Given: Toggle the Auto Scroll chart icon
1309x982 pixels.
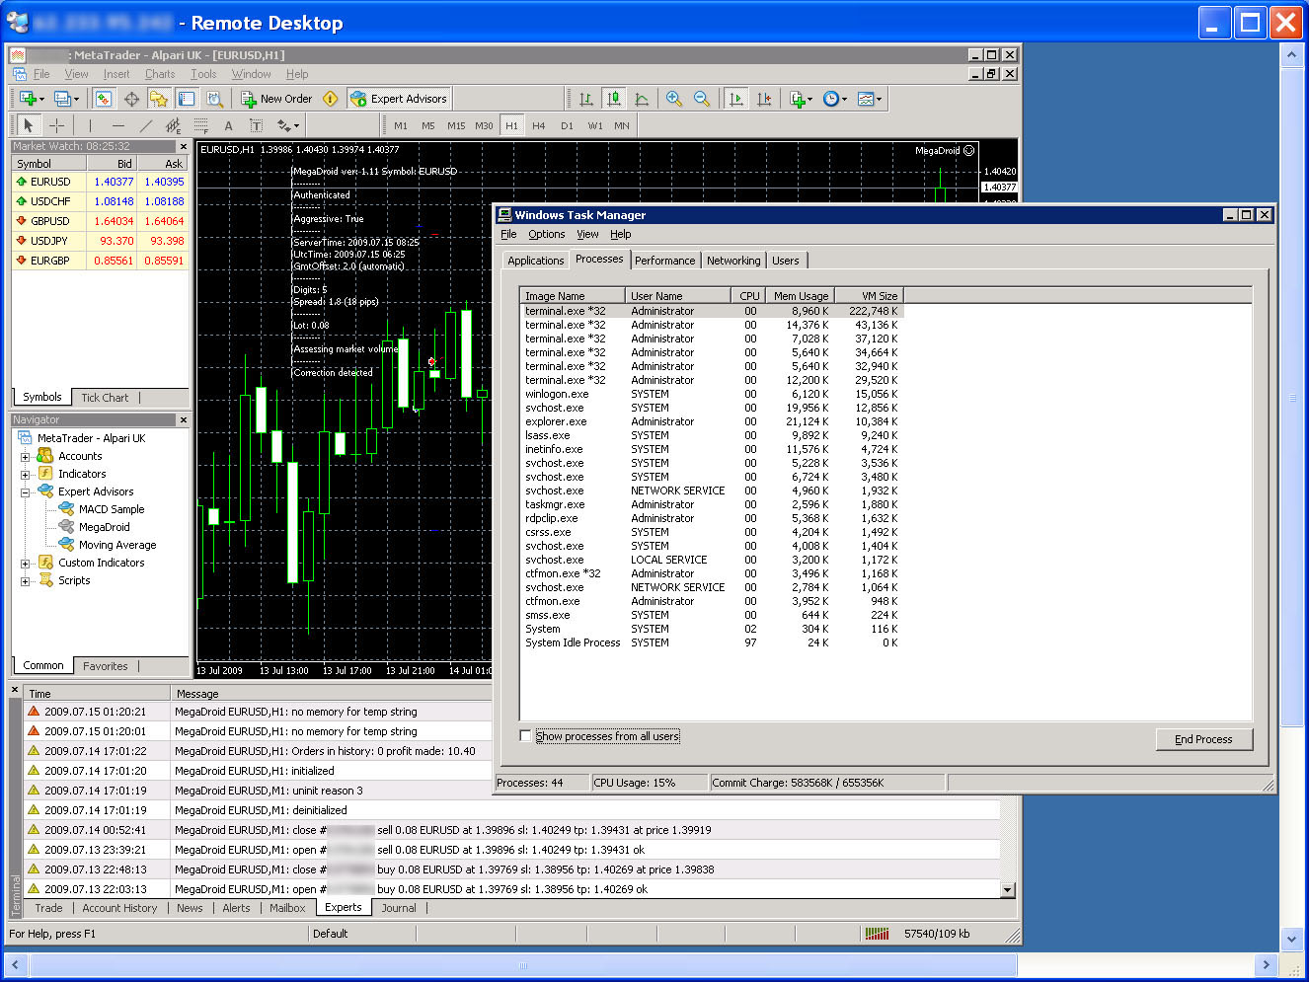Looking at the screenshot, I should coord(735,99).
